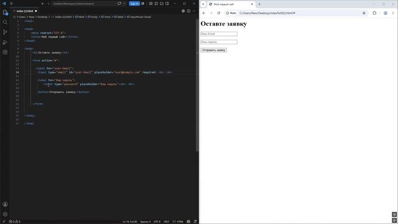Click the Ln 14, Col position status item
Image resolution: width=398 pixels, height=224 pixels.
pos(130,222)
